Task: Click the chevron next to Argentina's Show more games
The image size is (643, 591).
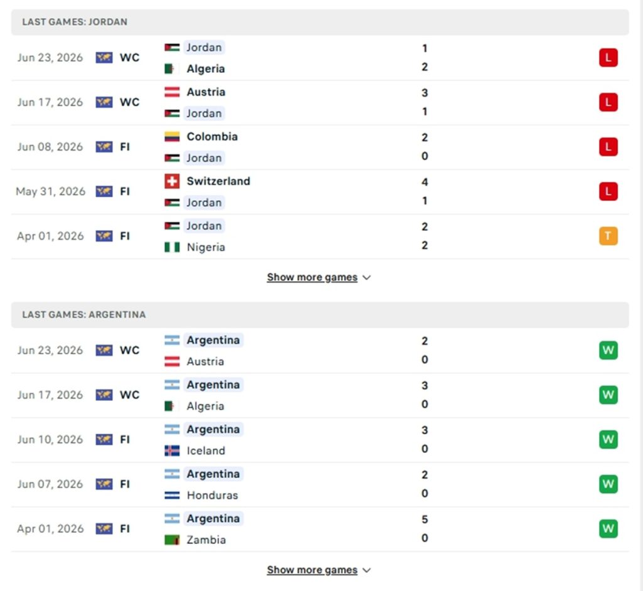Action: point(367,570)
